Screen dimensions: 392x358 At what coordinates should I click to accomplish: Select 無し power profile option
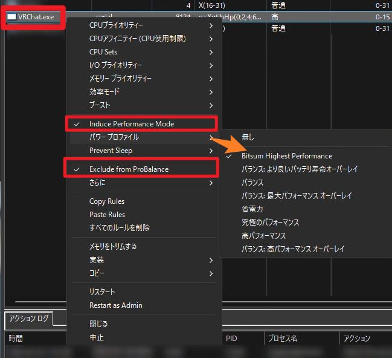pyautogui.click(x=307, y=137)
